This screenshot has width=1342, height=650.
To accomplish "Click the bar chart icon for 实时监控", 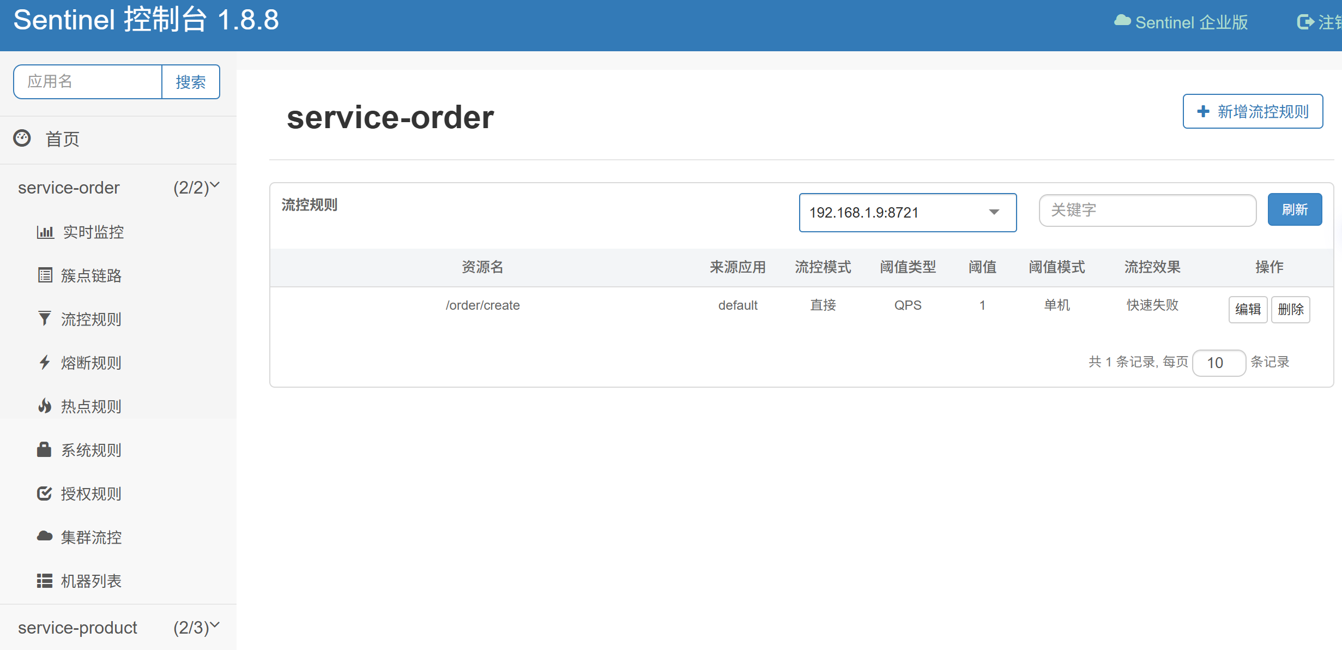I will (45, 232).
